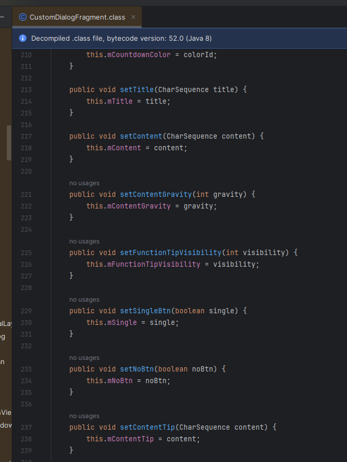This screenshot has height=462, width=347.
Task: Click the mContentTip field reference
Action: point(131,439)
